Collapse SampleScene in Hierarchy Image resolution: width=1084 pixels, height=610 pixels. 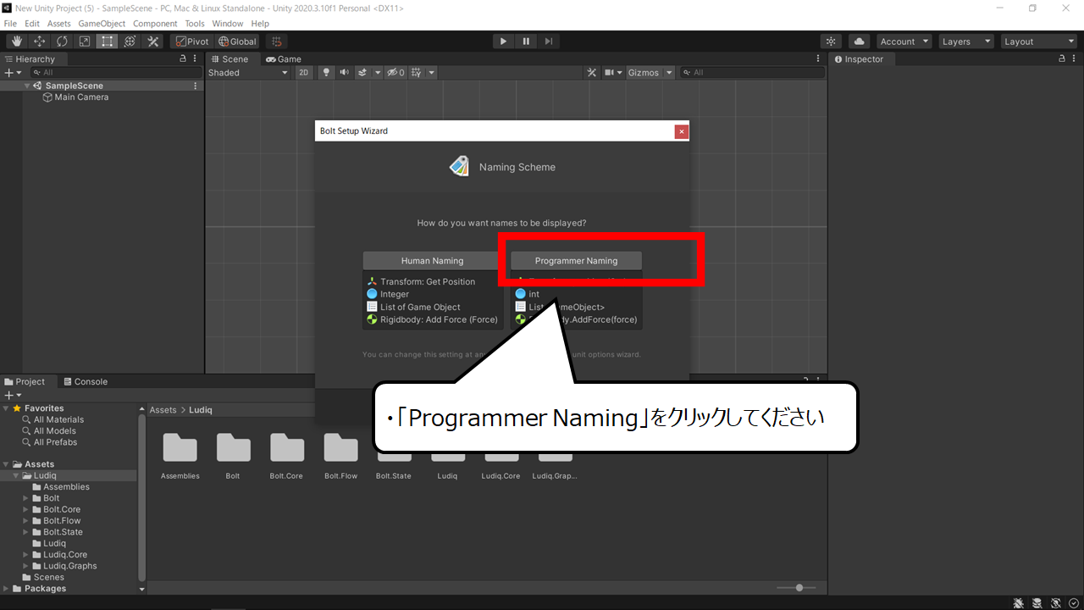click(27, 86)
